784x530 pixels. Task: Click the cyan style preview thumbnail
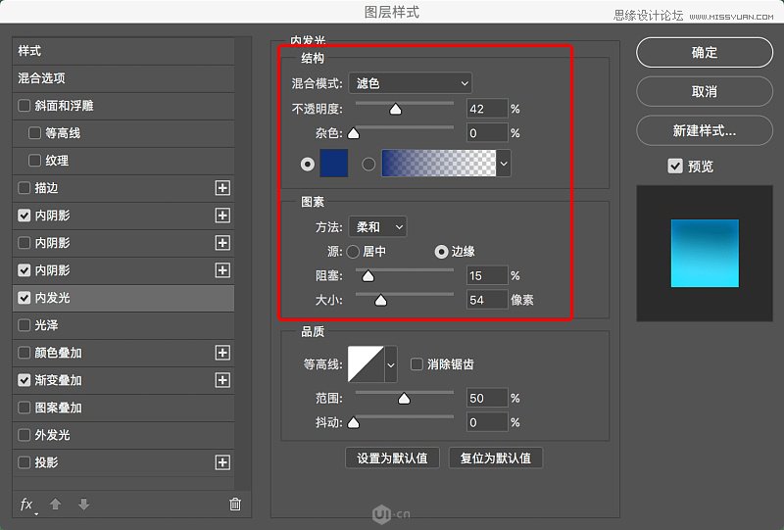tap(705, 254)
